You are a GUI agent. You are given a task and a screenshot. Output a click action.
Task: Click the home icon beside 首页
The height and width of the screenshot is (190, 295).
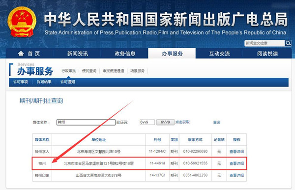[x=21, y=54]
